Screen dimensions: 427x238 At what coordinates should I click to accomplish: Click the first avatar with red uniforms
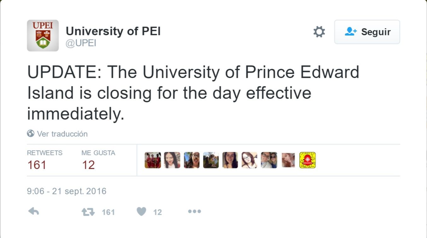tap(153, 160)
